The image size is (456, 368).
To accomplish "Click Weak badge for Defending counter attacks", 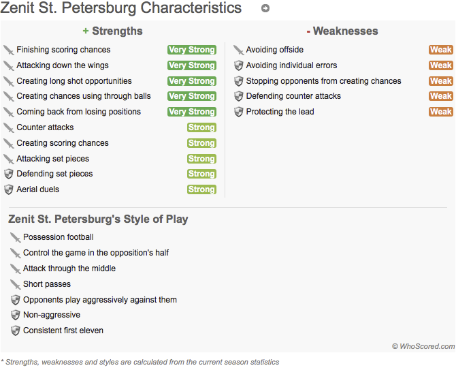I will pos(440,97).
